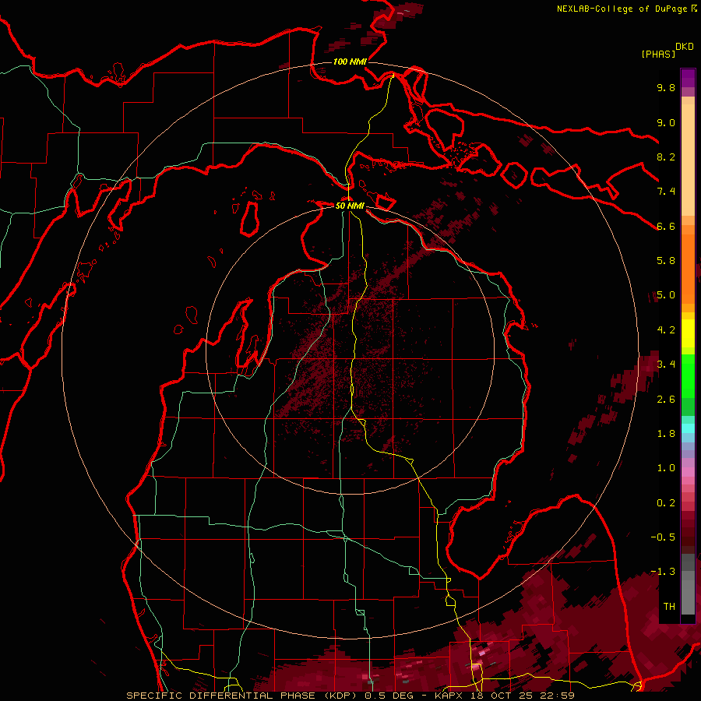Click the 0.2 value on the color scale
The width and height of the screenshot is (701, 701).
(666, 503)
